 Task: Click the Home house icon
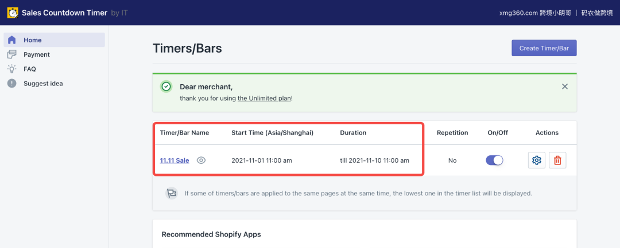[x=12, y=40]
